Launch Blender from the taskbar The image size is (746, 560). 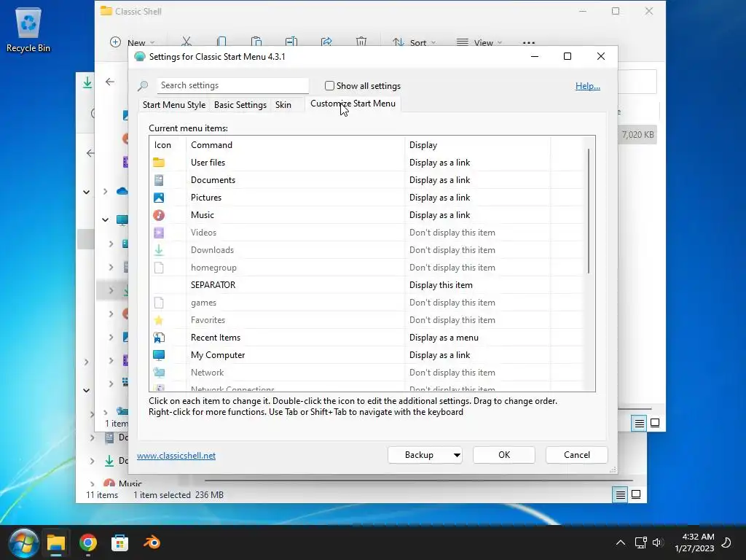click(152, 542)
